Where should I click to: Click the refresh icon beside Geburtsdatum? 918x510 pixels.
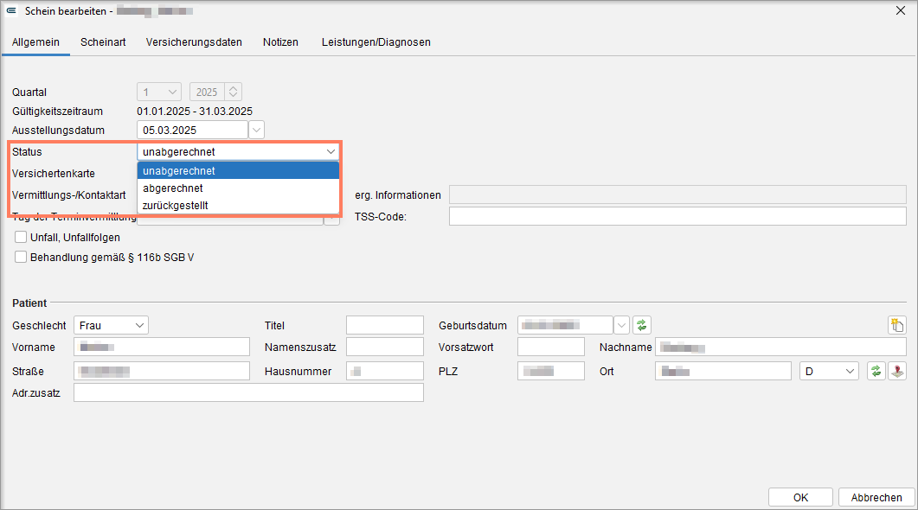point(642,325)
